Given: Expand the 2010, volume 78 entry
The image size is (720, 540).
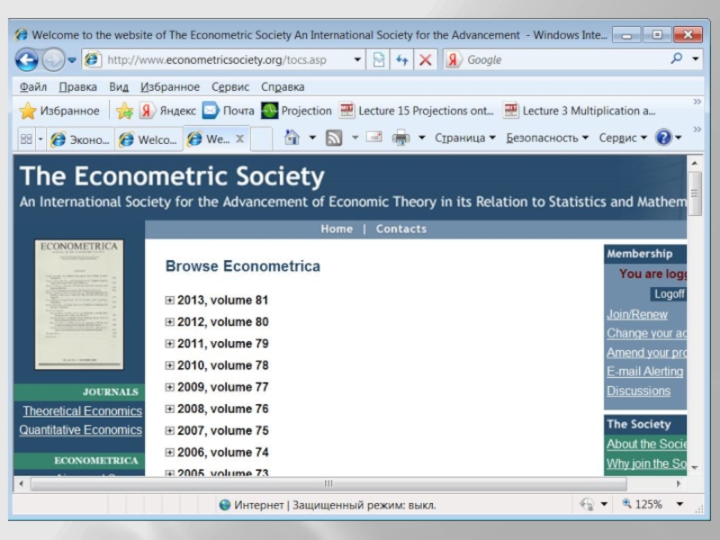Looking at the screenshot, I should (170, 365).
